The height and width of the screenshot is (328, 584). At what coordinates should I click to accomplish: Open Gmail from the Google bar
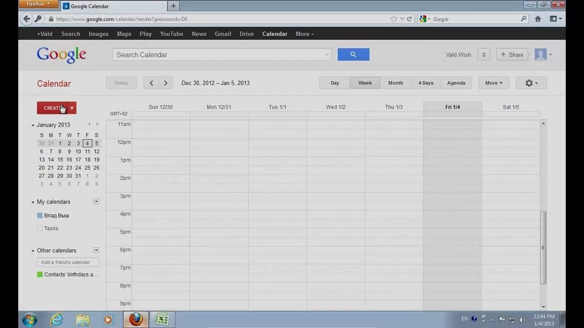(223, 34)
